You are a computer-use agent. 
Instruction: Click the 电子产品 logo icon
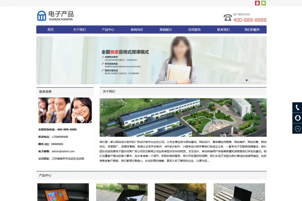click(40, 16)
